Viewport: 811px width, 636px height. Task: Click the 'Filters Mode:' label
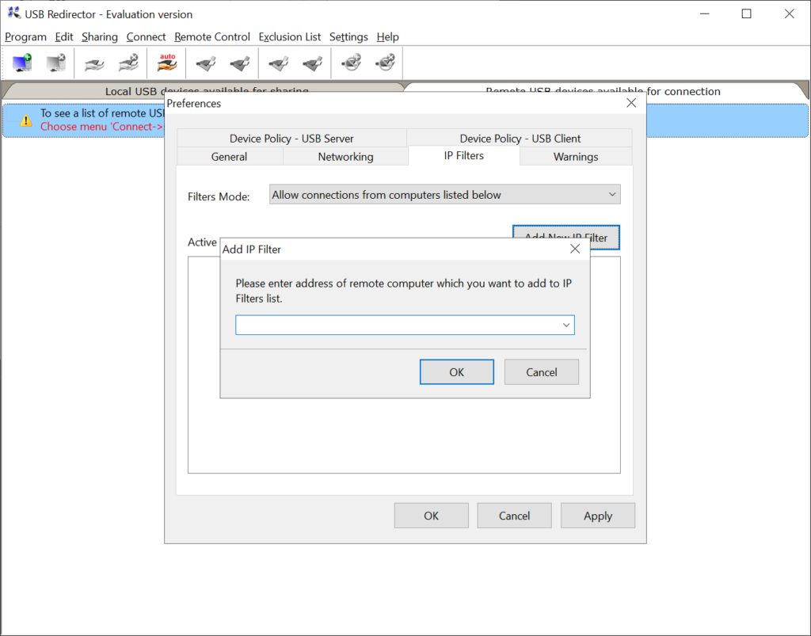pyautogui.click(x=219, y=196)
